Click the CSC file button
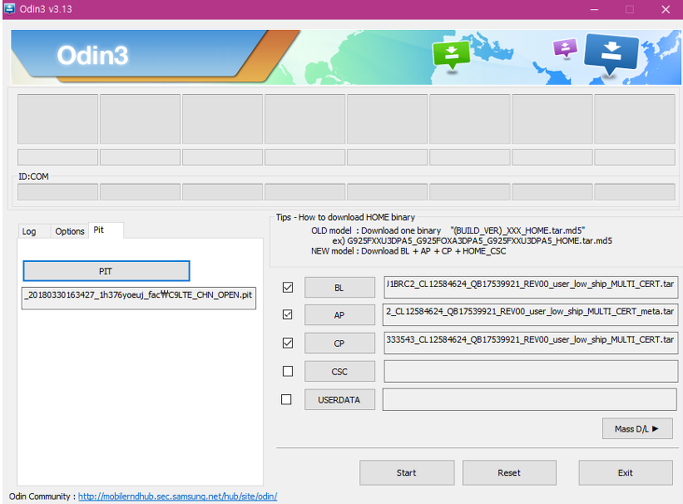 (x=339, y=372)
